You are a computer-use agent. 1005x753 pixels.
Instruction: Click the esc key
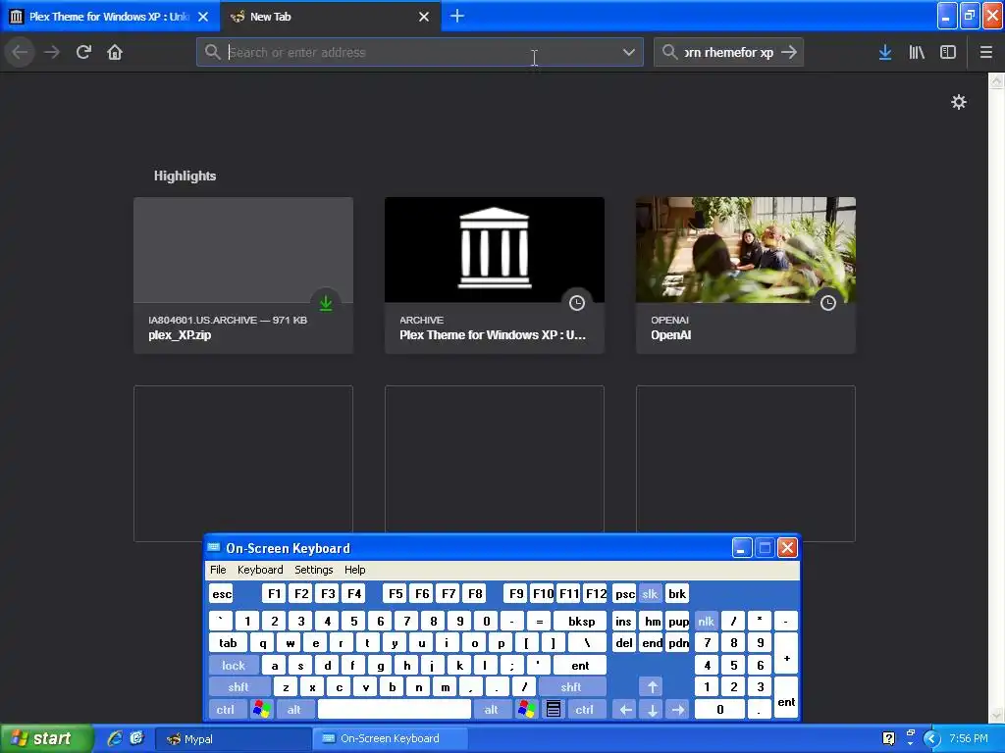tap(222, 593)
